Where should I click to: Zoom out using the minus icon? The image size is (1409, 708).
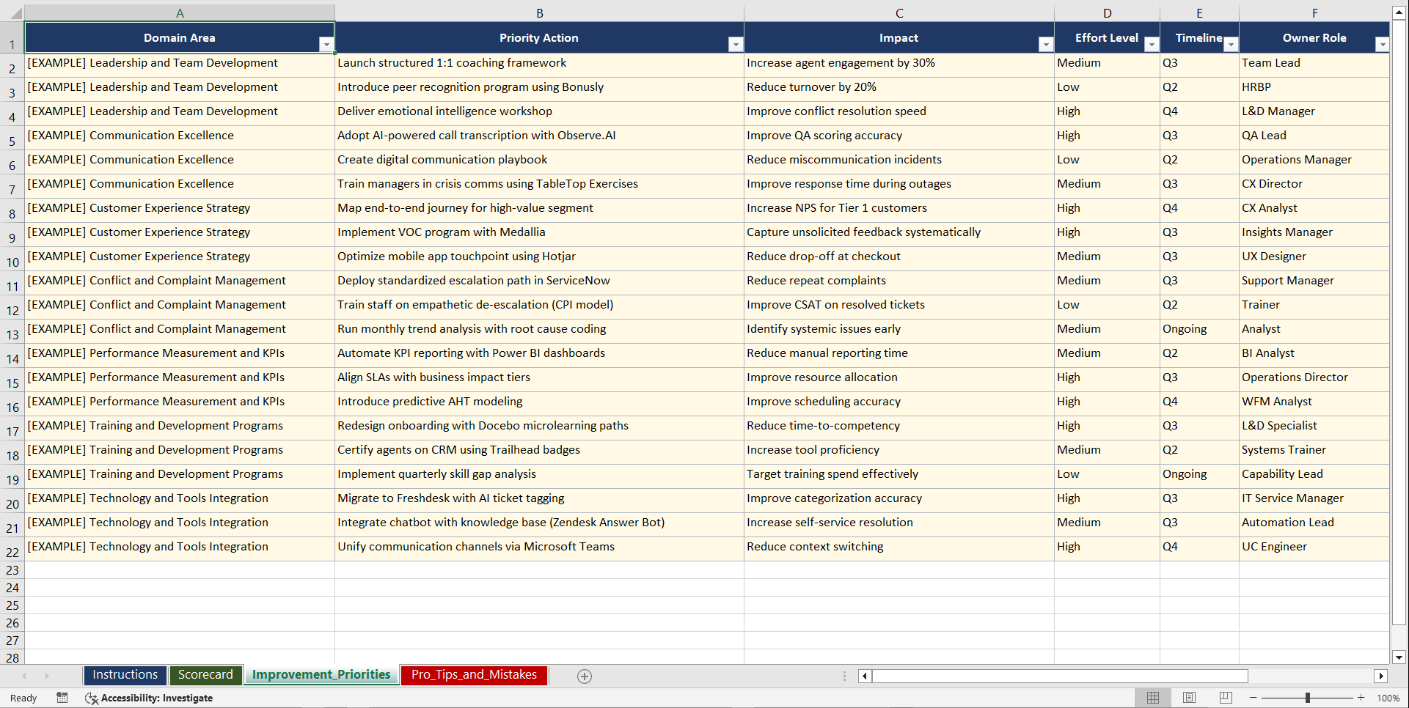click(1254, 698)
